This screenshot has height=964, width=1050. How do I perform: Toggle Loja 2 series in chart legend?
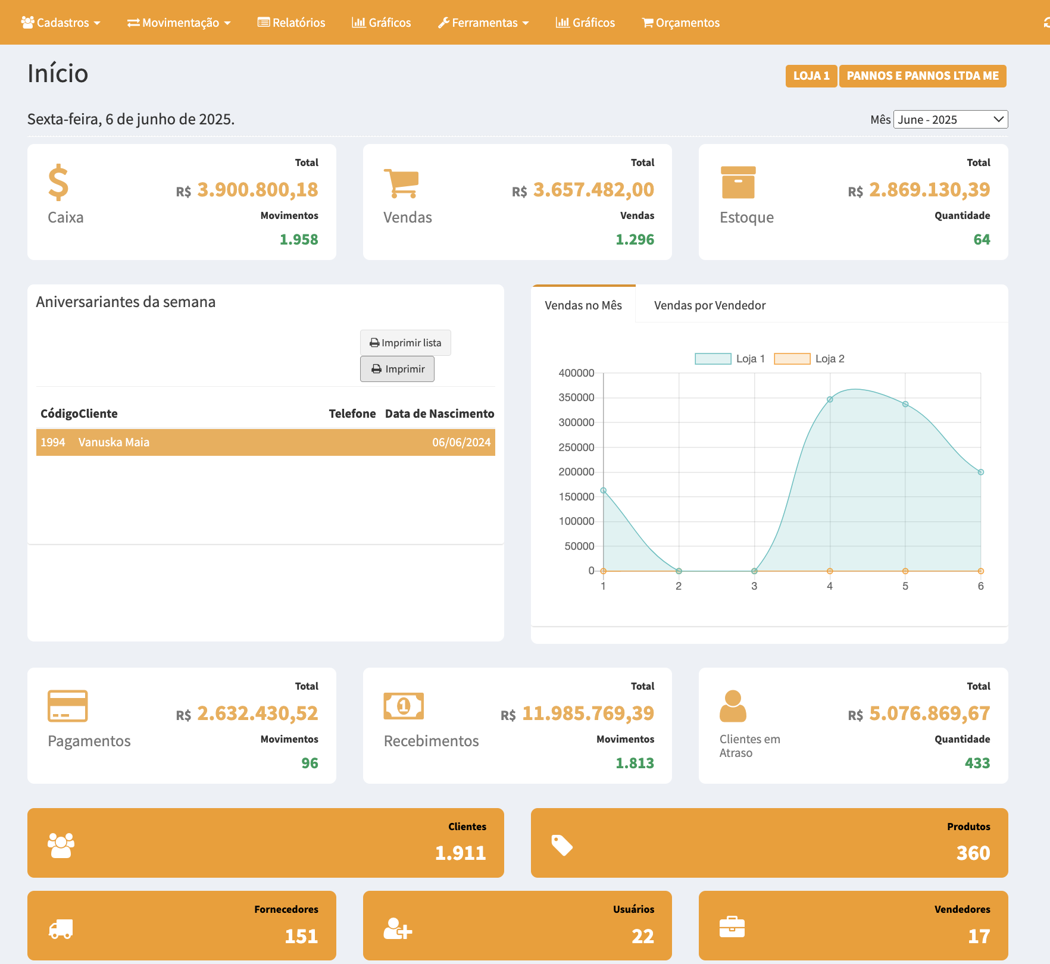tap(808, 359)
